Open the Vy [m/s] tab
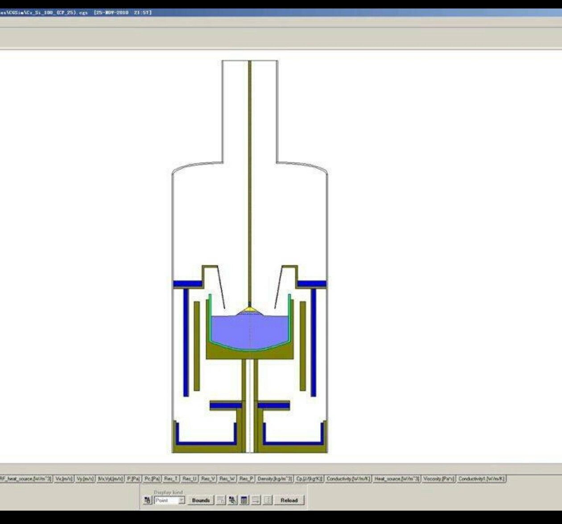This screenshot has width=562, height=524. (x=85, y=479)
